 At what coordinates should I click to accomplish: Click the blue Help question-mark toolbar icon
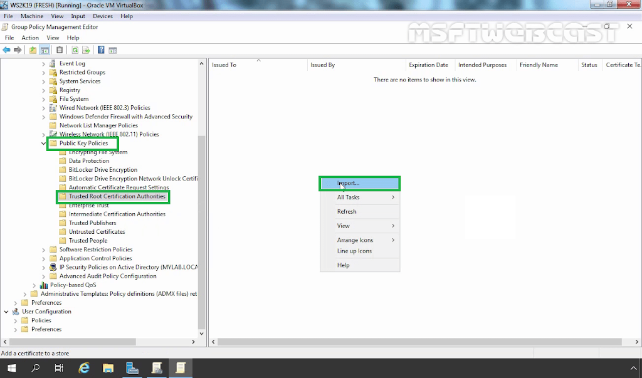101,50
